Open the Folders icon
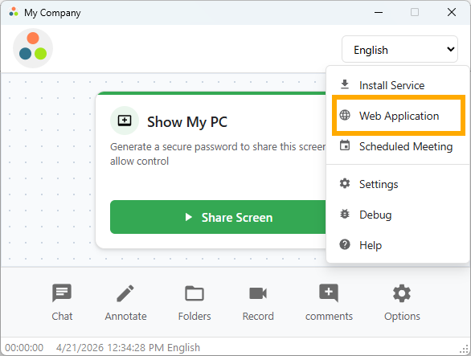Image resolution: width=471 pixels, height=356 pixels. [195, 293]
